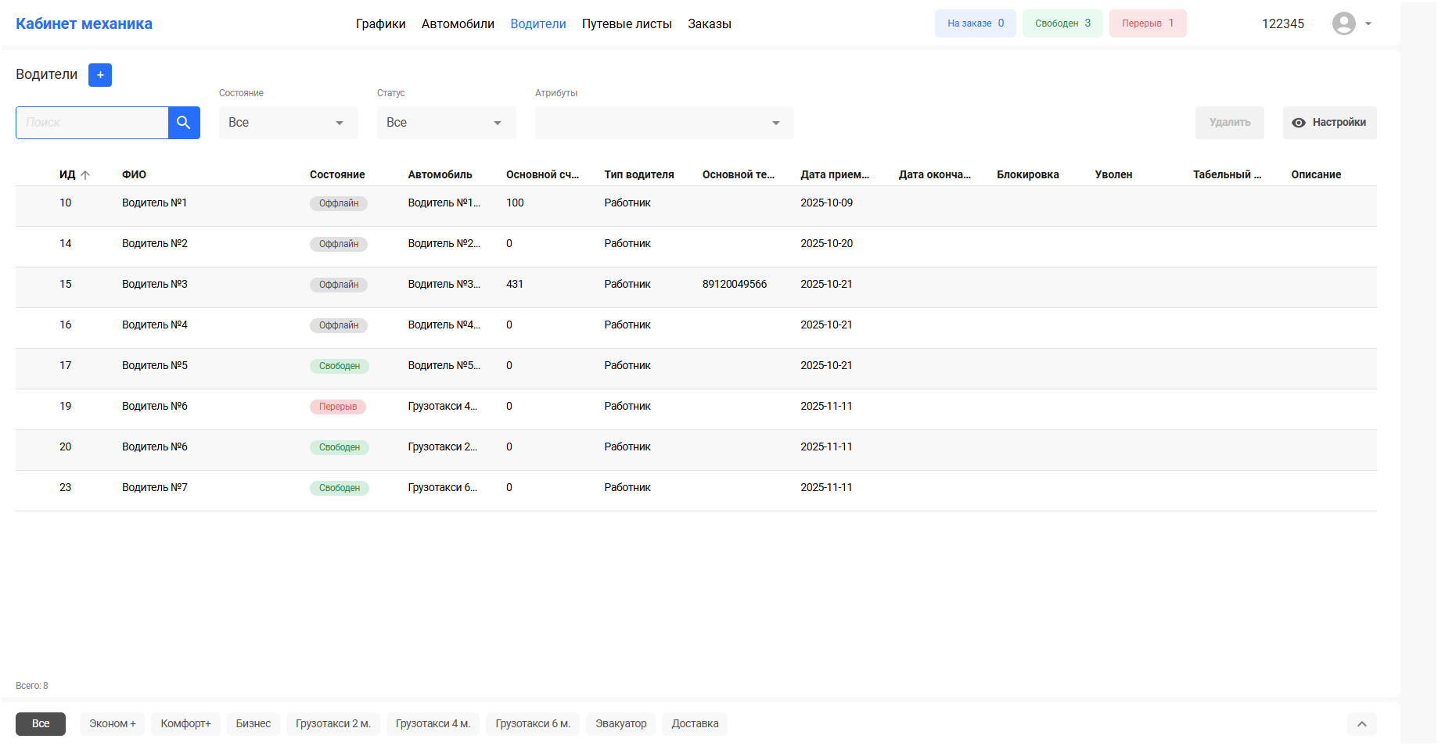Viewport: 1438px width, 746px height.
Task: Open the Статус filter dropdown
Action: click(446, 123)
